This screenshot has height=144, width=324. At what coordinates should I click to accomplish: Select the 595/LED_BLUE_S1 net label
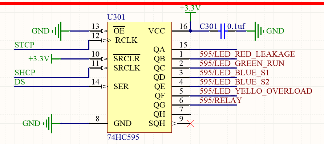pos(234,73)
